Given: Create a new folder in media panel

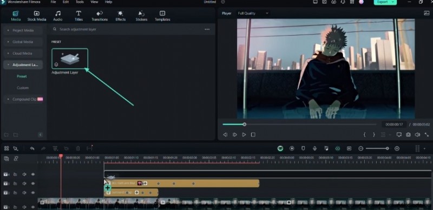Looking at the screenshot, I should (6, 135).
